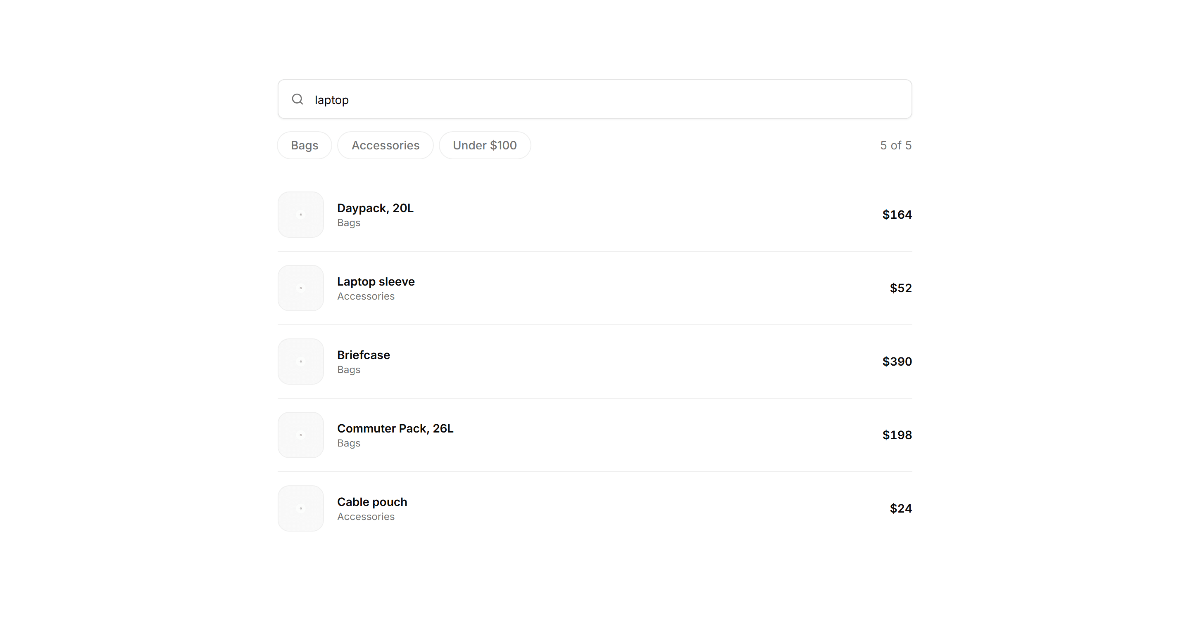
Task: Click the $24 price of Cable pouch
Action: (900, 508)
